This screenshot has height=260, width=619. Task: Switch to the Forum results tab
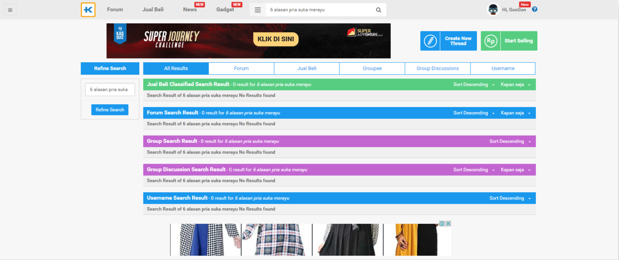241,68
